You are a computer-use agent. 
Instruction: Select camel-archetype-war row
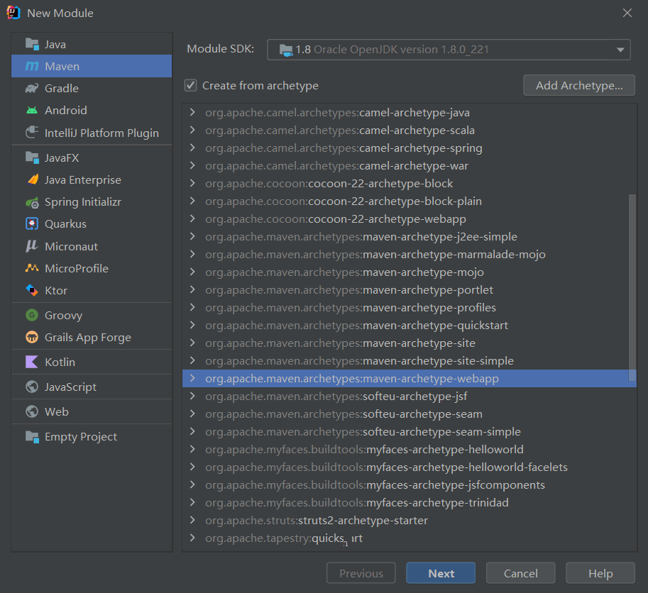click(x=409, y=165)
